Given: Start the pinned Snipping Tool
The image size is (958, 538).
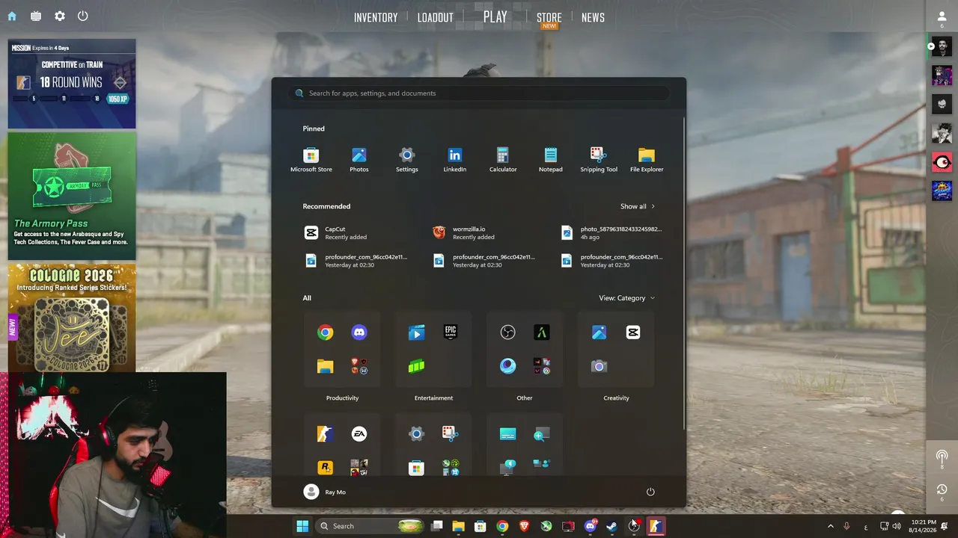Looking at the screenshot, I should (x=599, y=160).
